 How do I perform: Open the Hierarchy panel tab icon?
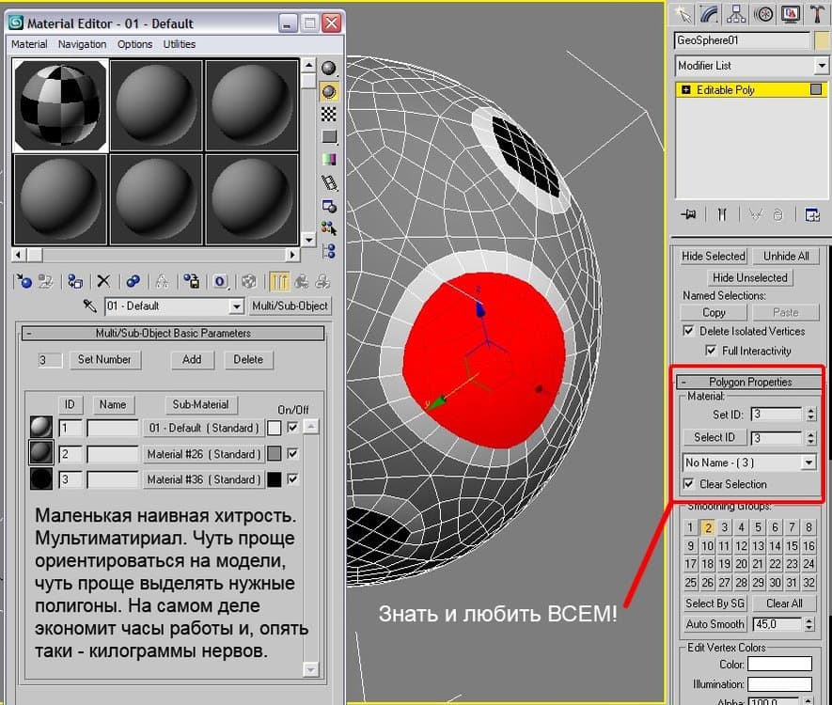pyautogui.click(x=736, y=14)
